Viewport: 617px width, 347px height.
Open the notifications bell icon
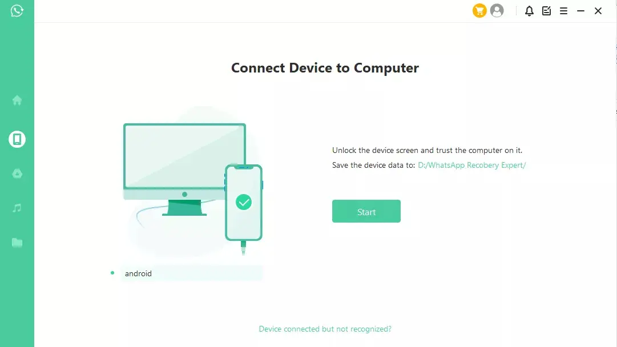(x=529, y=11)
